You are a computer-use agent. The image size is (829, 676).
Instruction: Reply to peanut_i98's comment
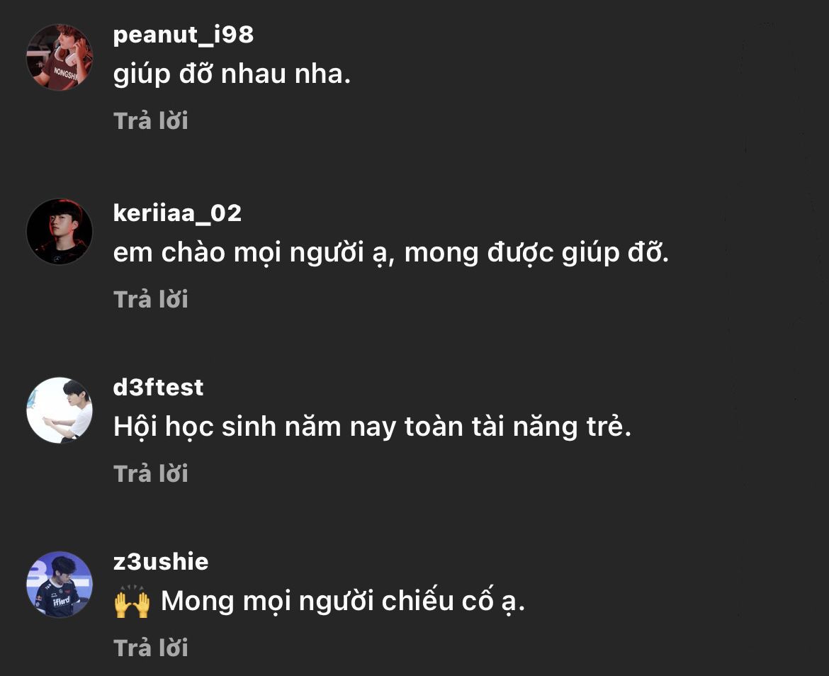151,121
